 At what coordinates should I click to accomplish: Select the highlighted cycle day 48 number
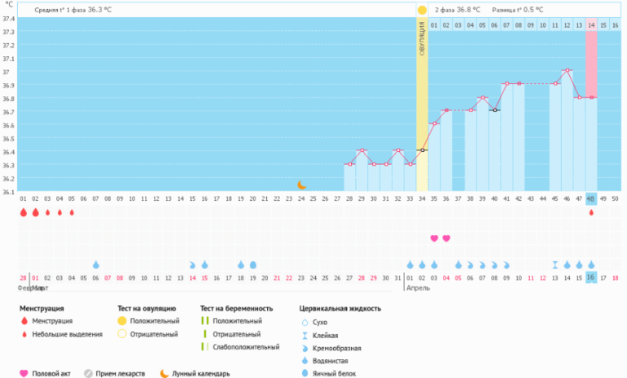591,198
